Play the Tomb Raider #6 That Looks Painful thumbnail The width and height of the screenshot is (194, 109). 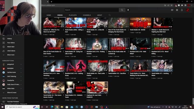(97, 66)
